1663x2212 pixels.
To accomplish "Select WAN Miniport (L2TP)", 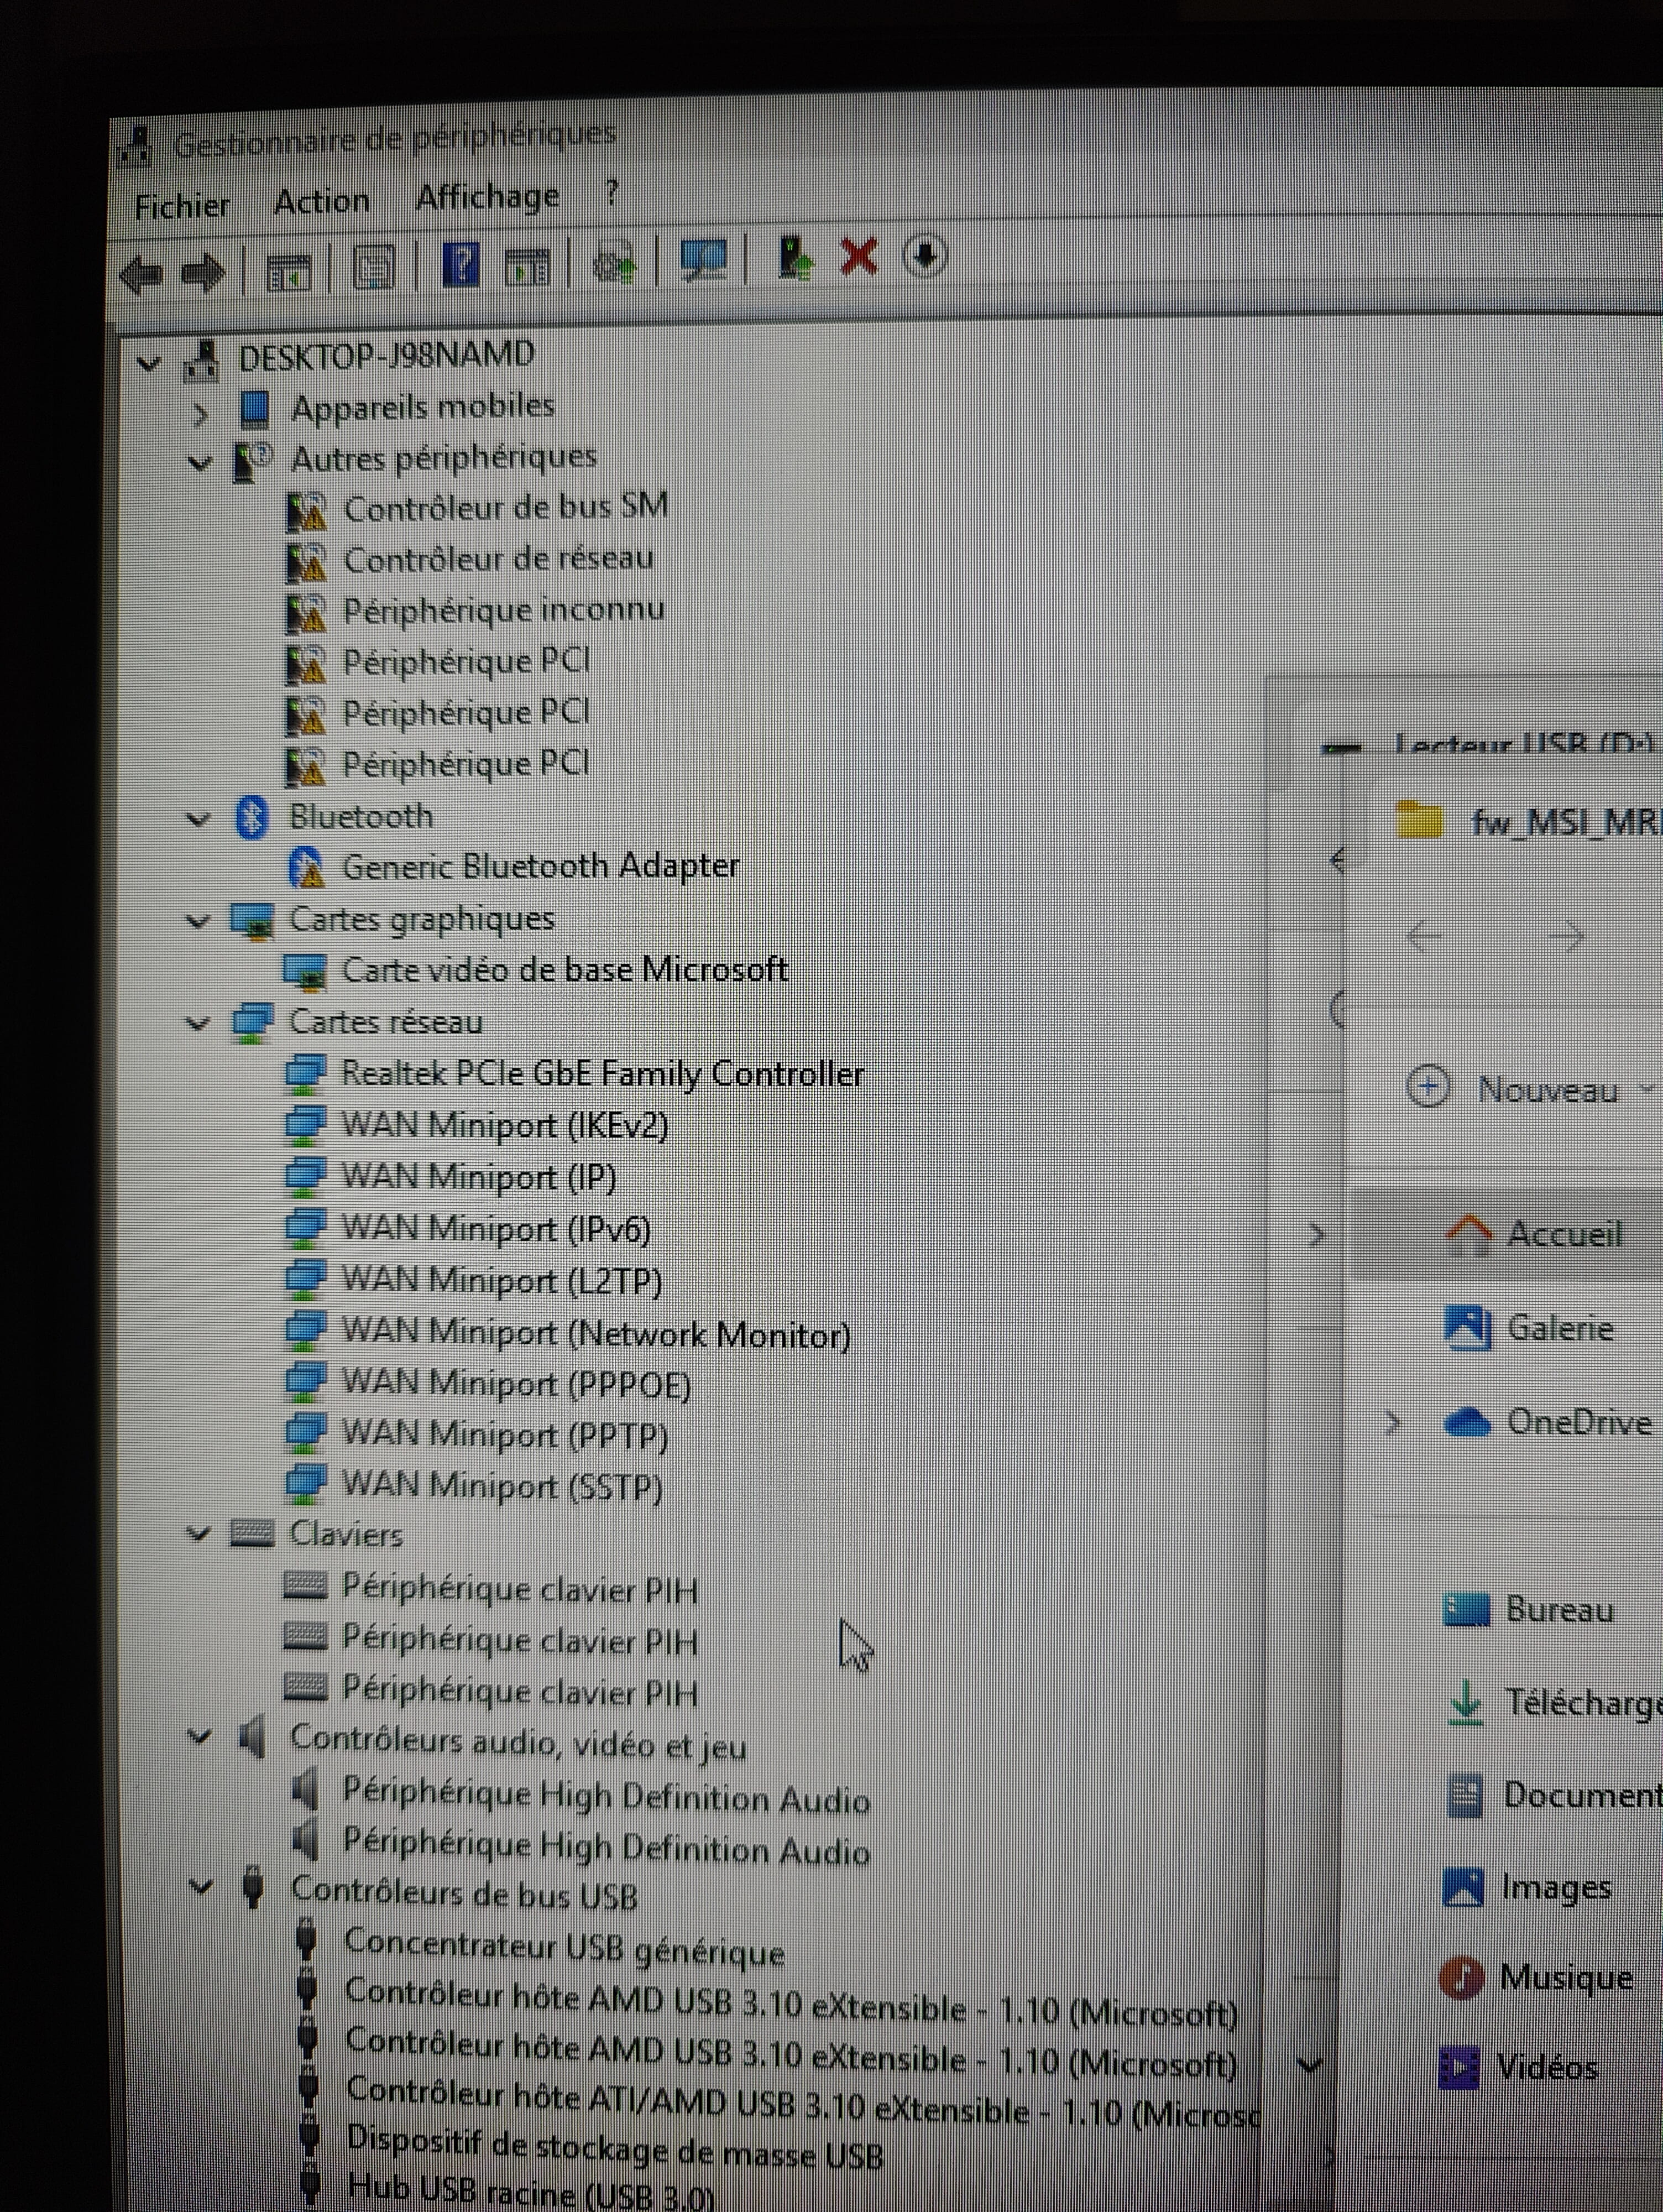I will pyautogui.click(x=502, y=1280).
